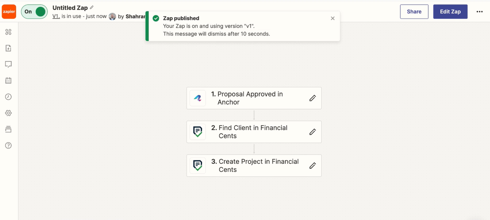Open the Zaps lightning file icon
490x220 pixels.
(x=8, y=48)
